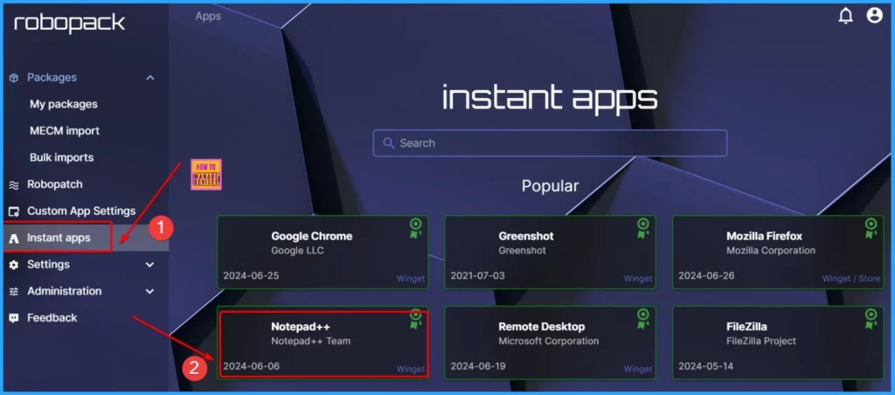The image size is (895, 395).
Task: Click the green badge on Remote Desktop card
Action: 643,318
